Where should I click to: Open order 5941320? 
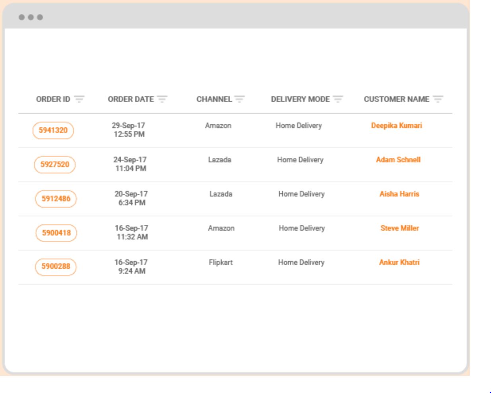click(x=53, y=130)
